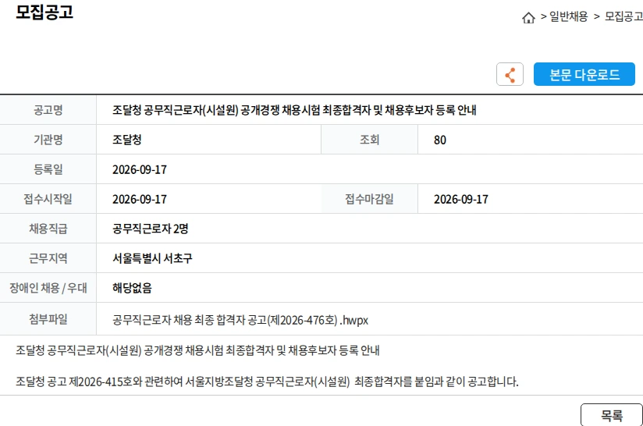
Task: Click the 접수시작일 date value
Action: pyautogui.click(x=140, y=199)
